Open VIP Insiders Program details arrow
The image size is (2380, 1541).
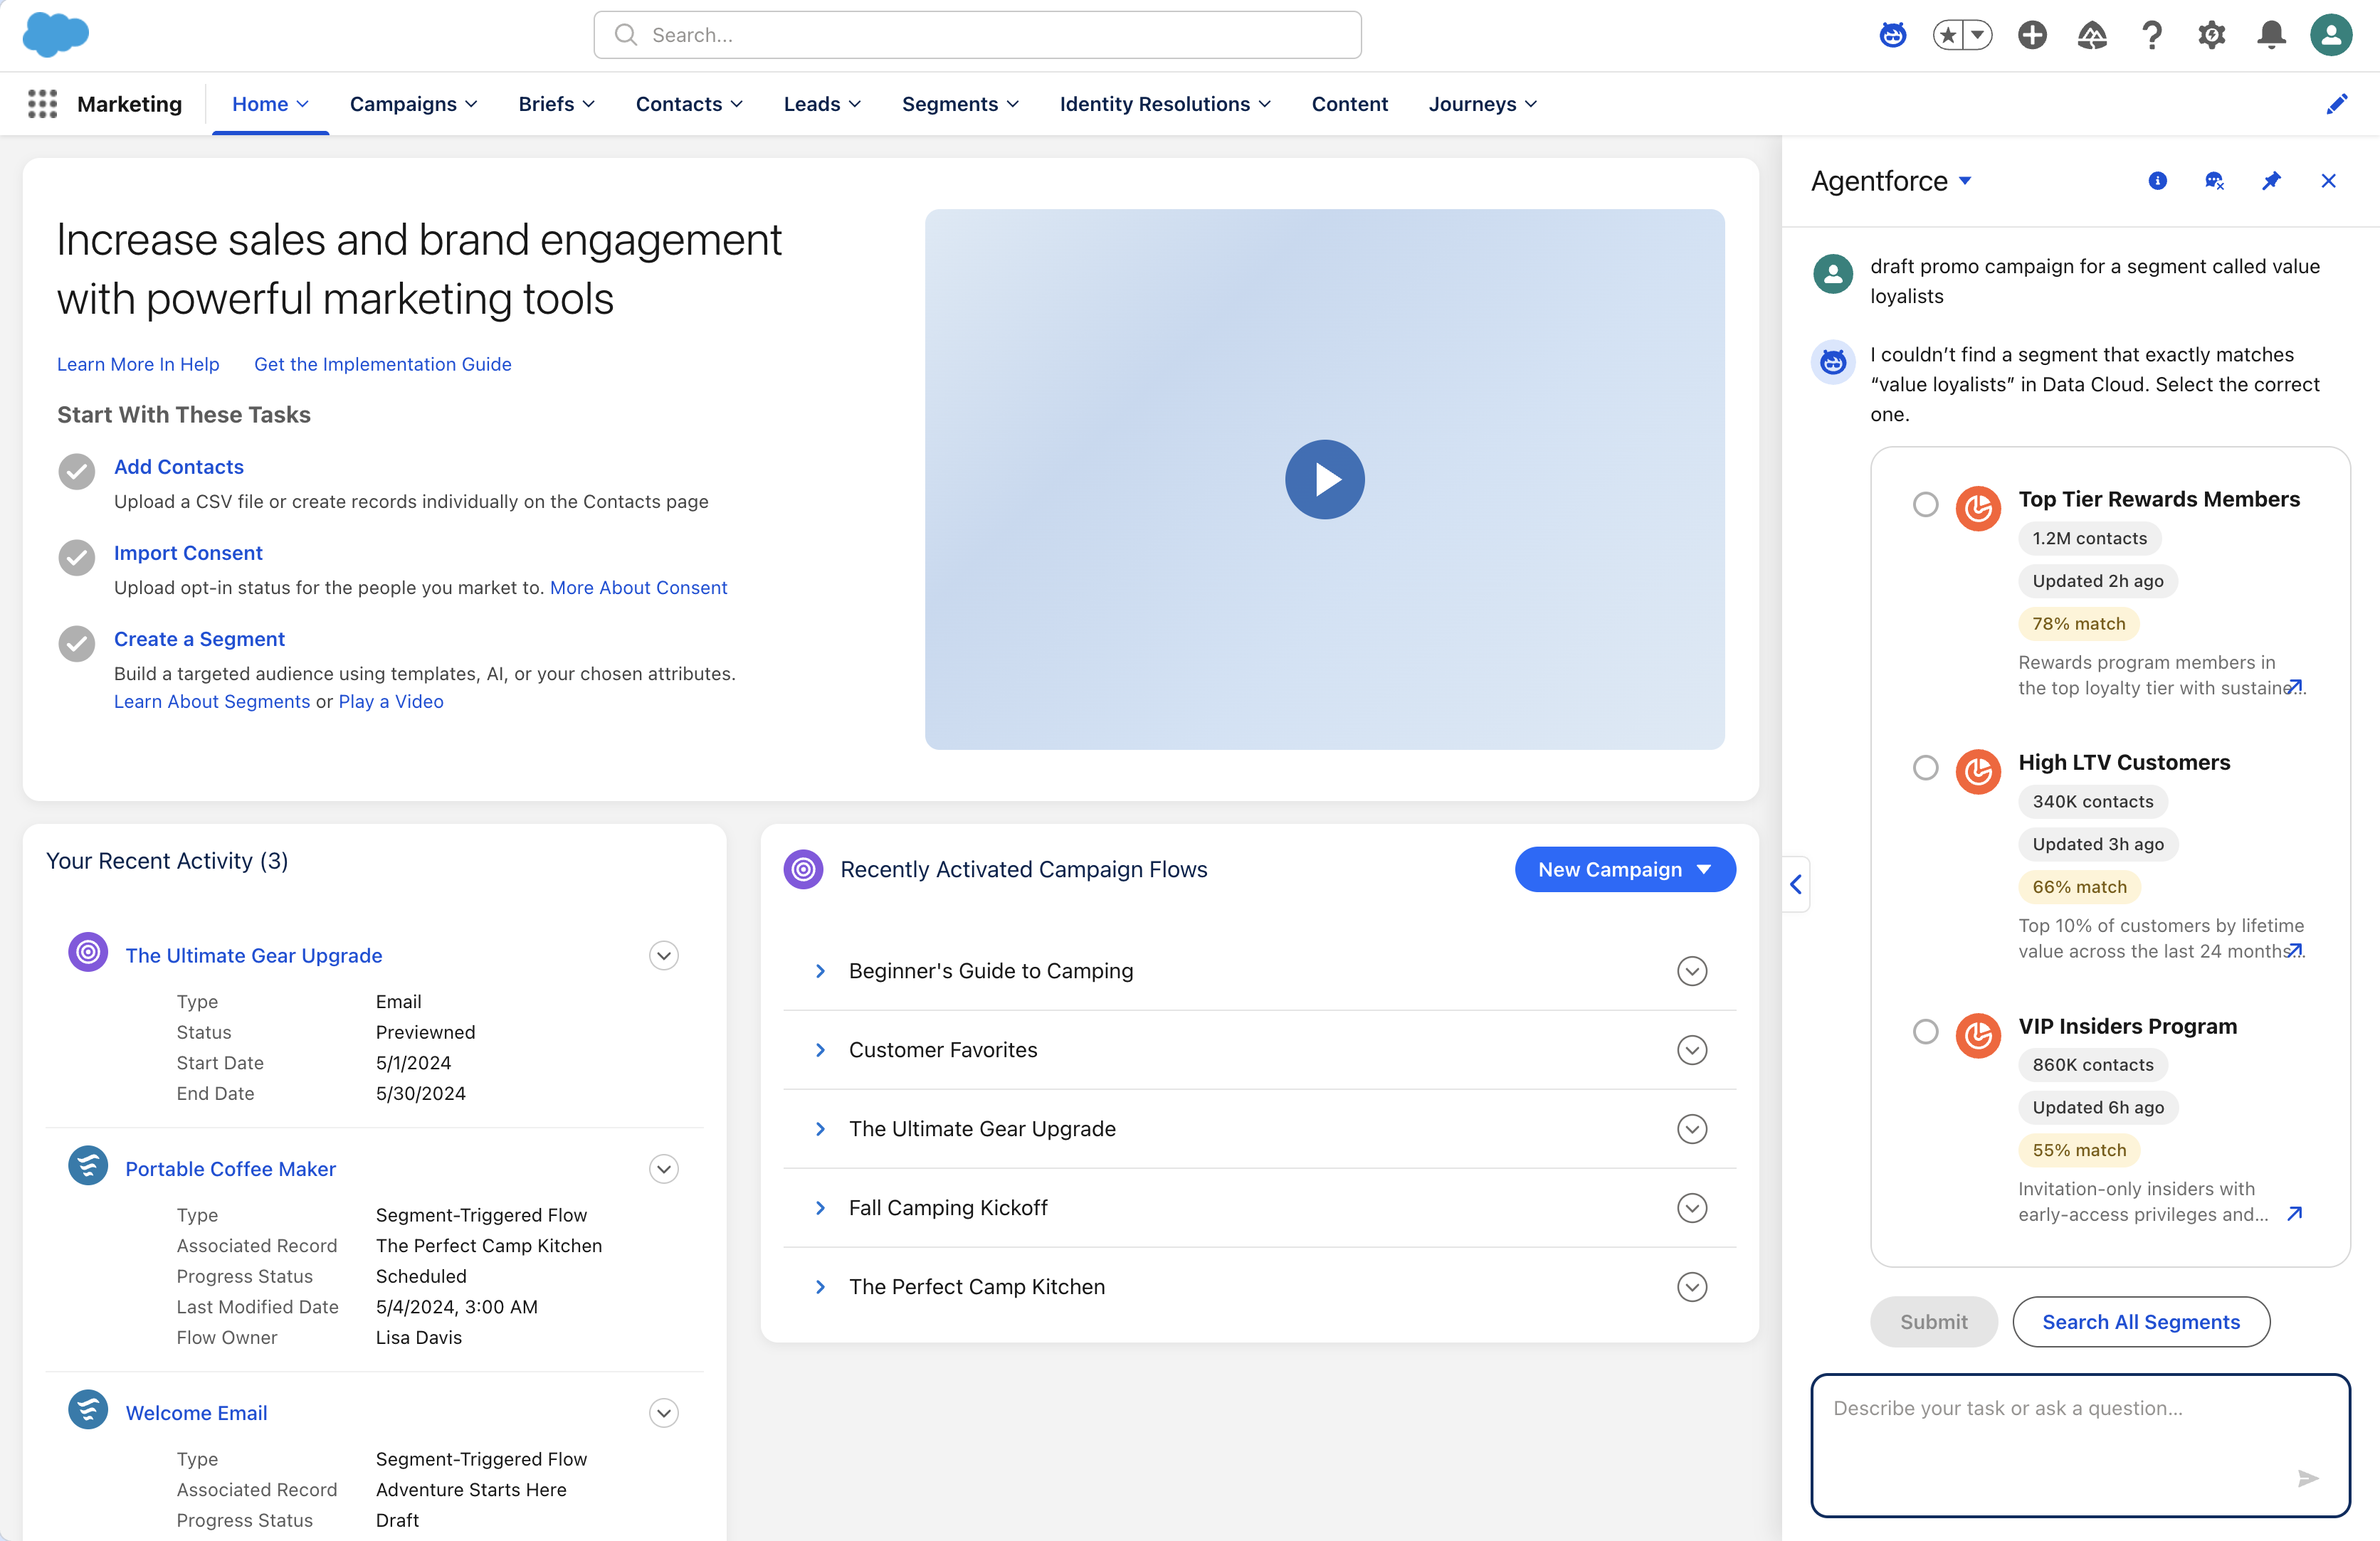coord(2295,1213)
